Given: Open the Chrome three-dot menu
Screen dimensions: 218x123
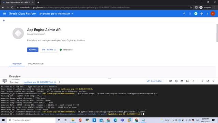Looking at the screenshot, I should (x=215, y=8).
